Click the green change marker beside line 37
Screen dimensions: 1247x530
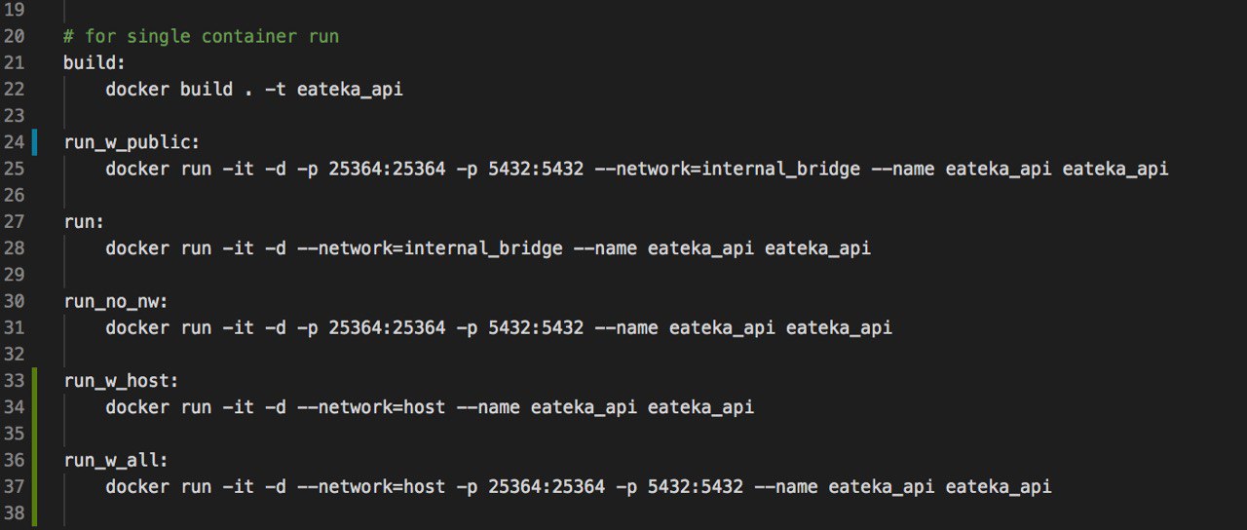[x=34, y=487]
